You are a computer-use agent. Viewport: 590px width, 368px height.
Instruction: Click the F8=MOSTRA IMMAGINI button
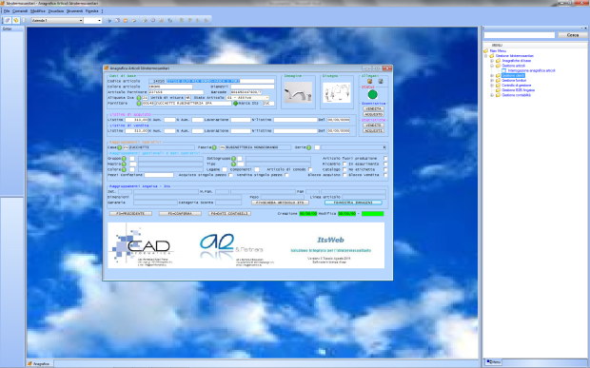(353, 203)
